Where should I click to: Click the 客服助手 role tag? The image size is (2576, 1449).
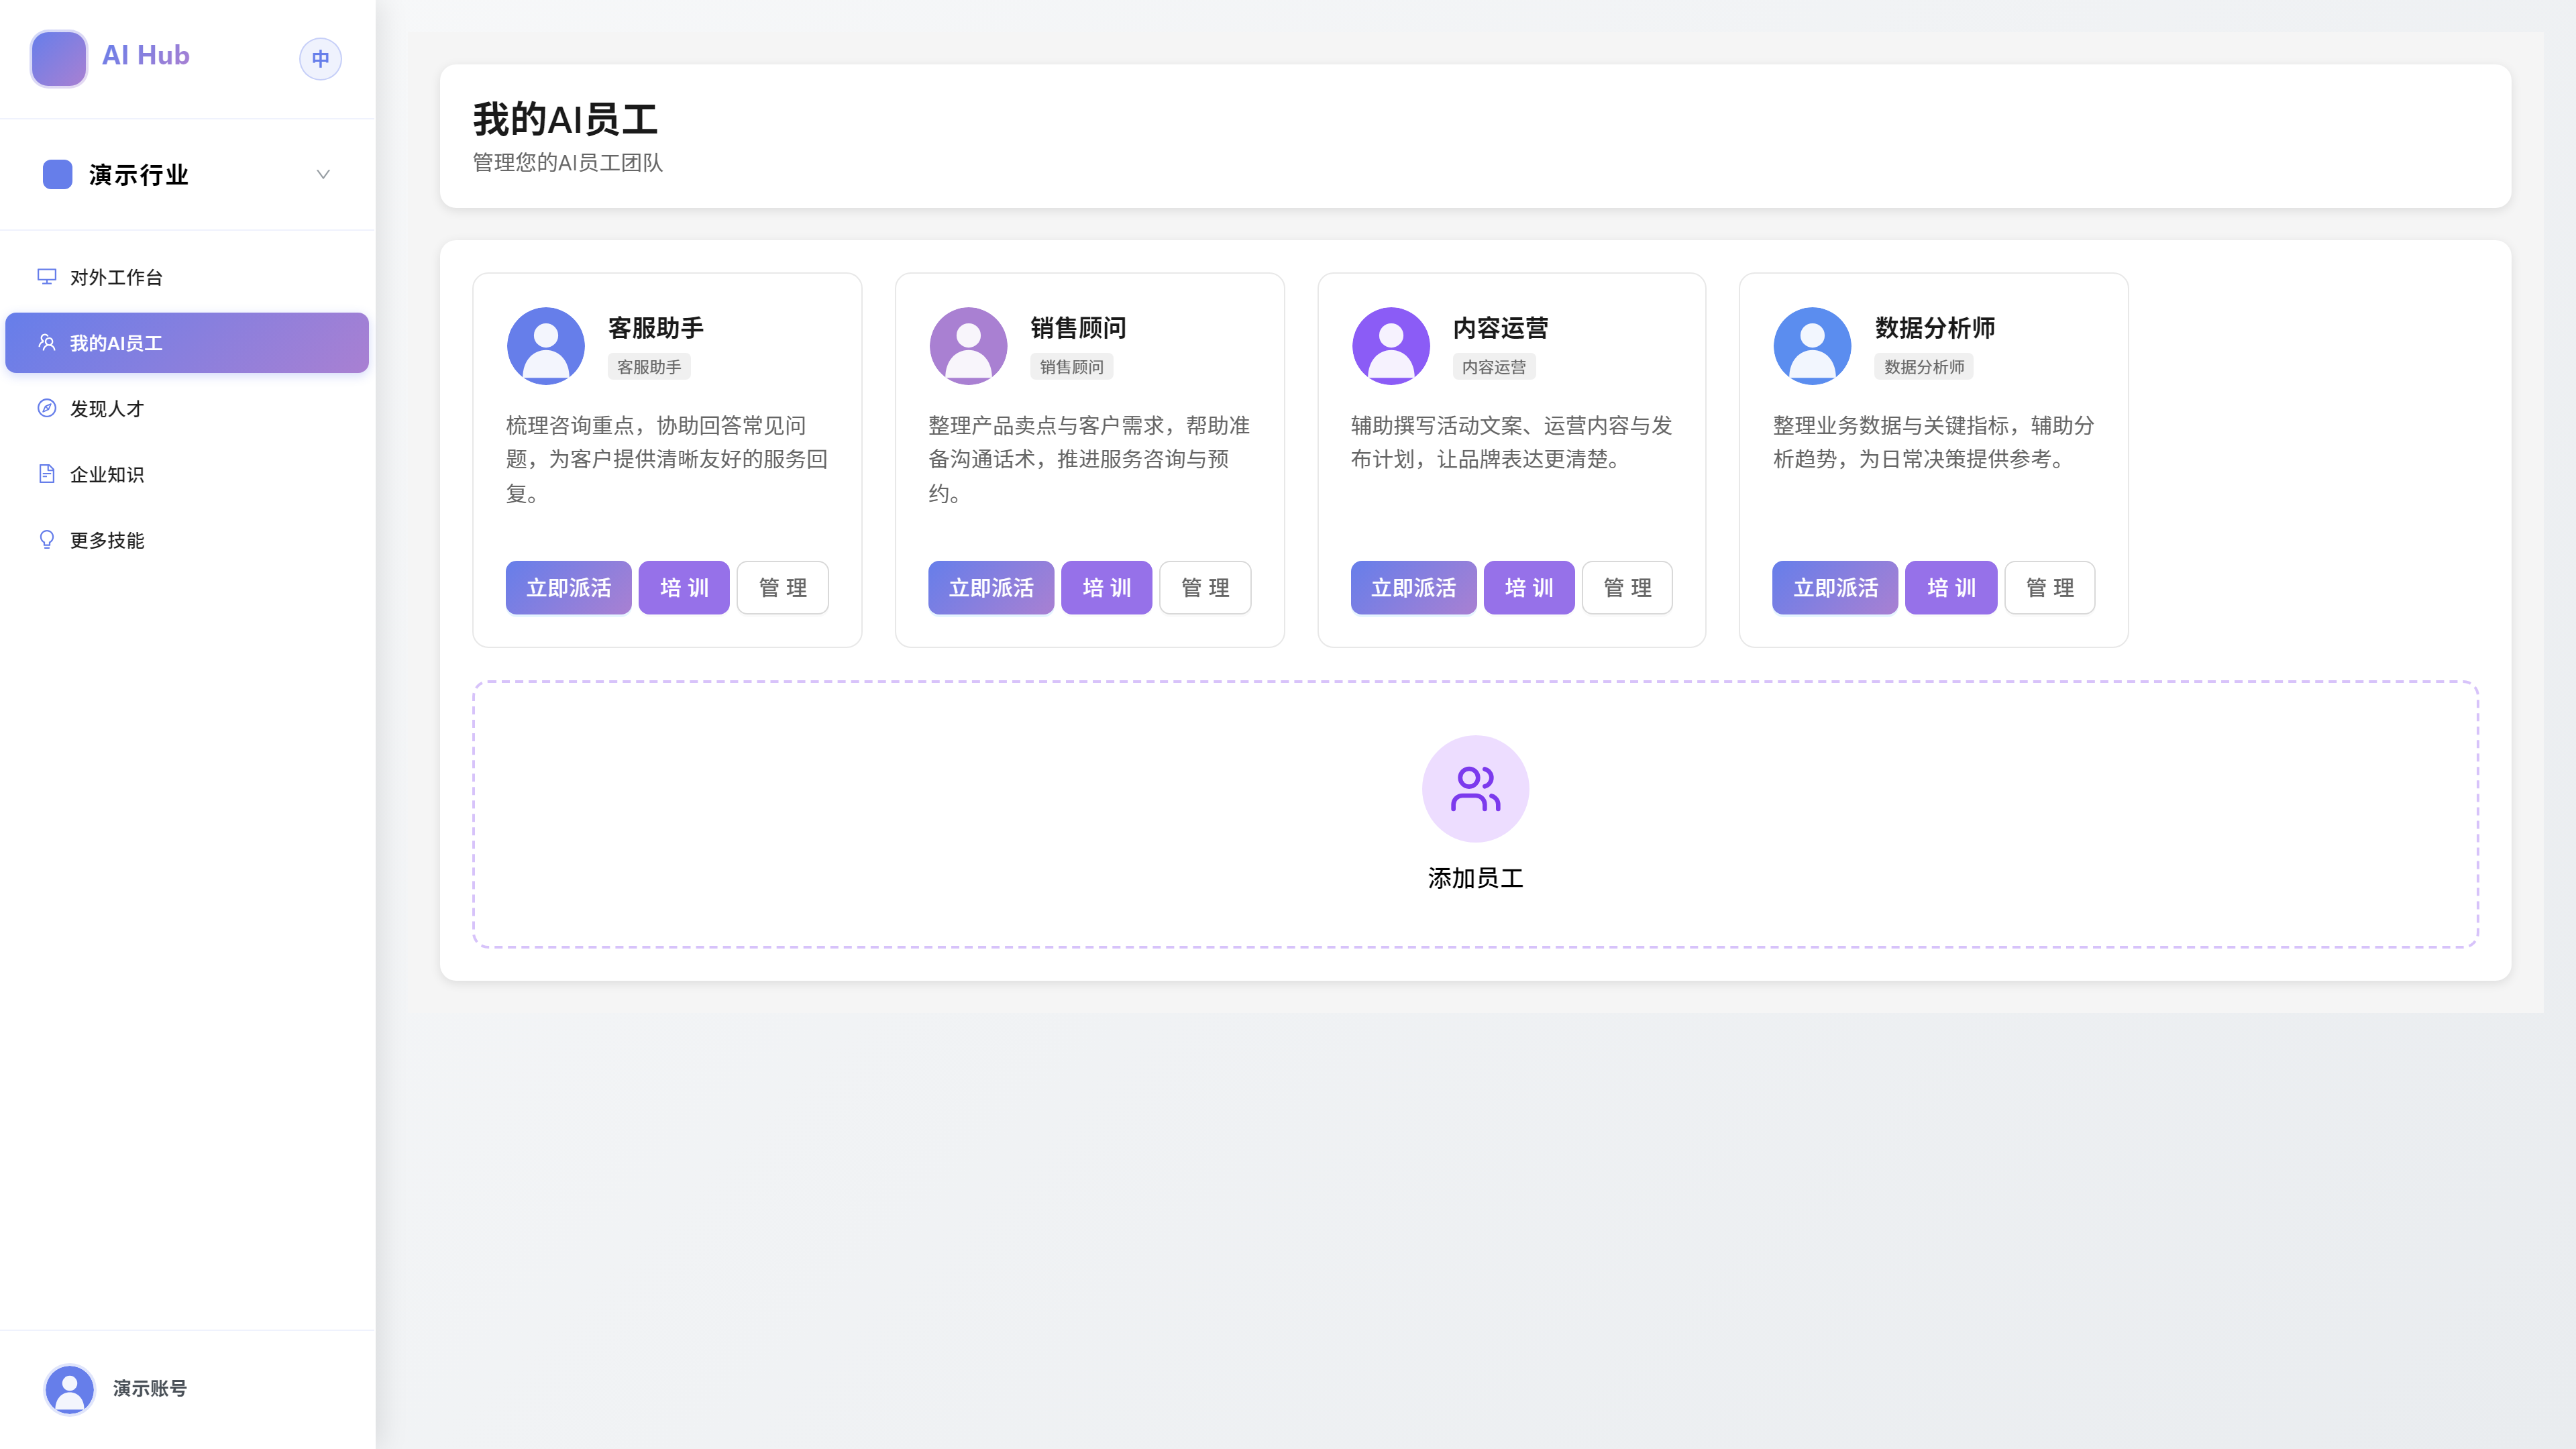[x=649, y=367]
